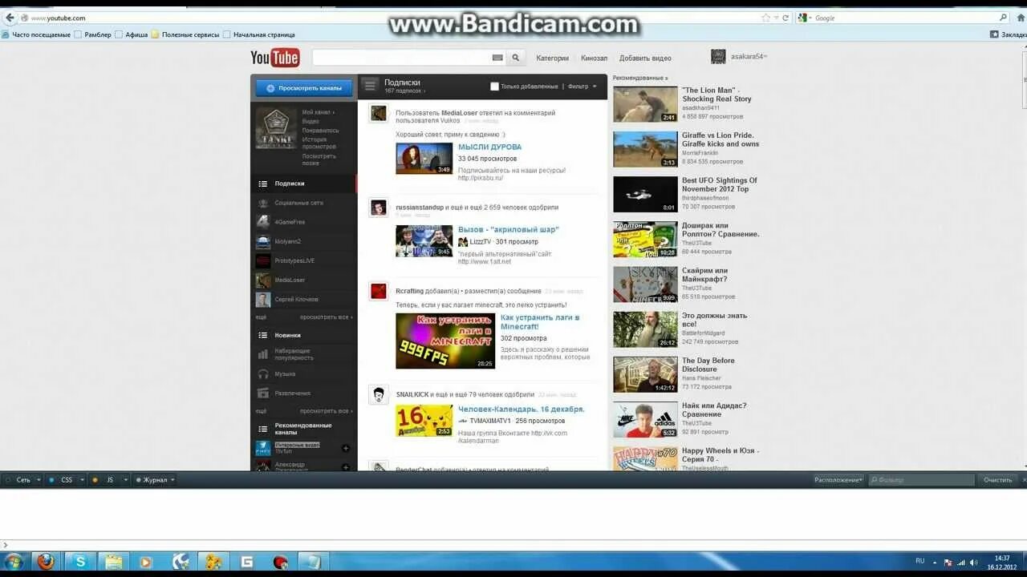Click the asakara54 account avatar
1027x577 pixels.
point(718,57)
